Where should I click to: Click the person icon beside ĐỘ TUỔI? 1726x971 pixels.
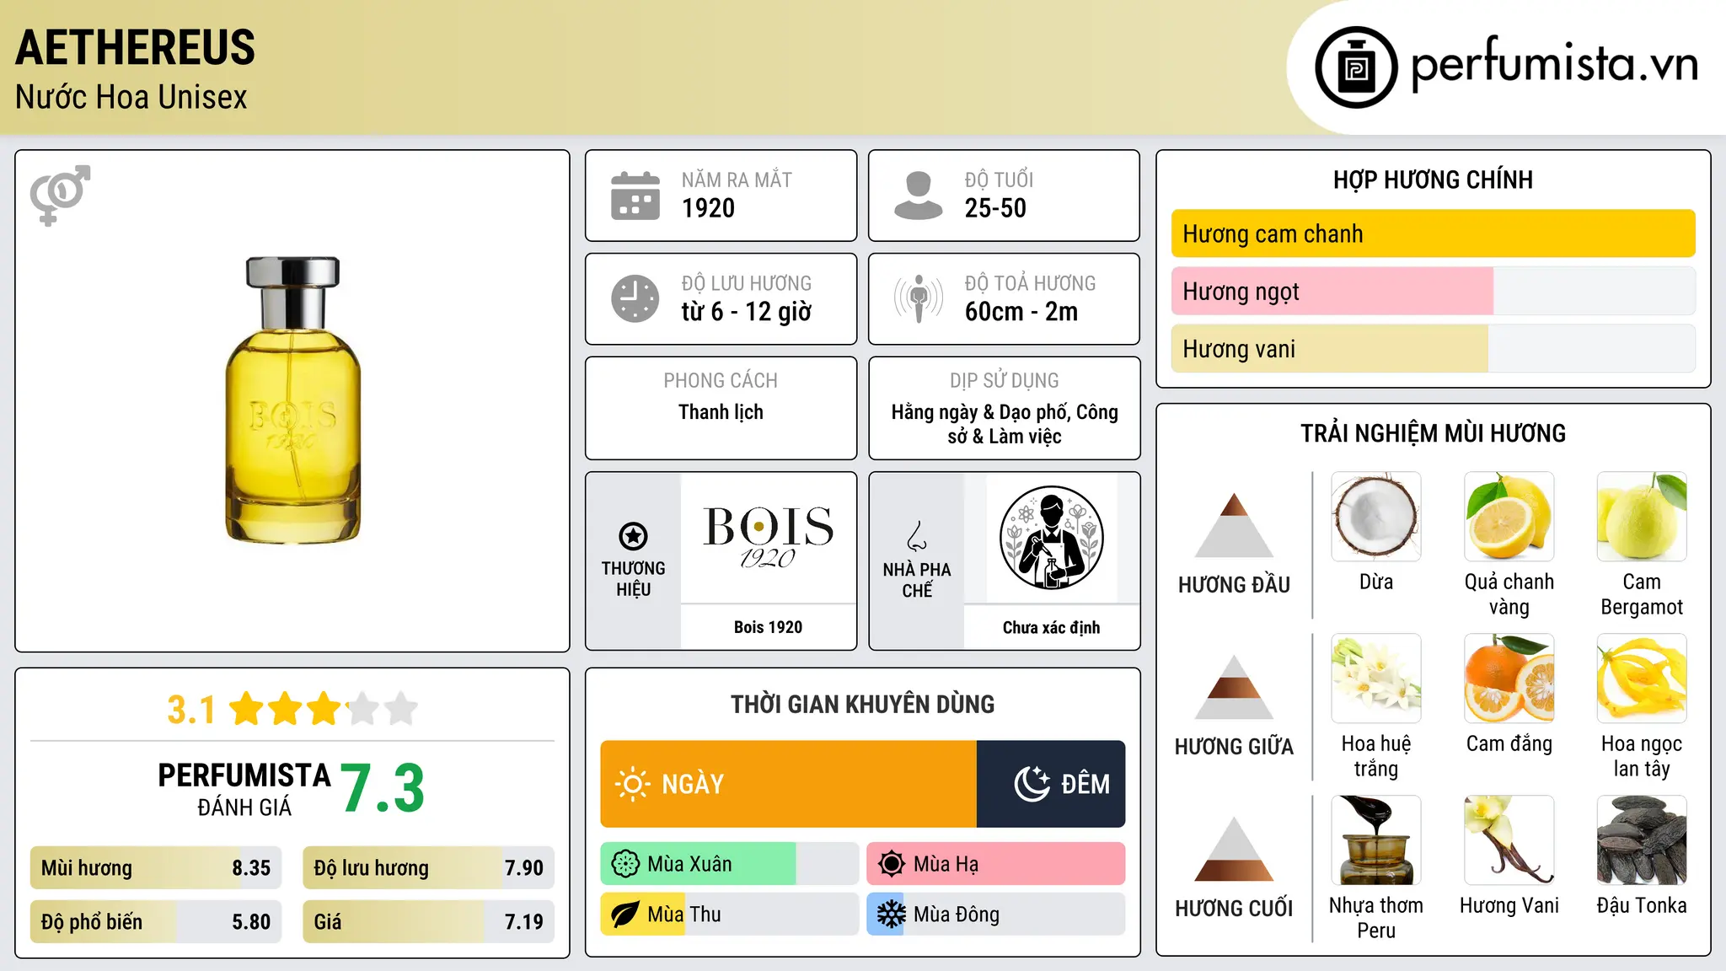[x=918, y=196]
